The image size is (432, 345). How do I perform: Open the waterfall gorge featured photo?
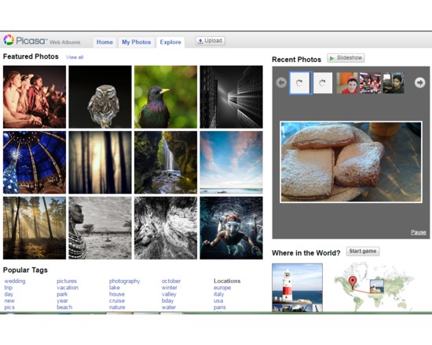click(166, 162)
